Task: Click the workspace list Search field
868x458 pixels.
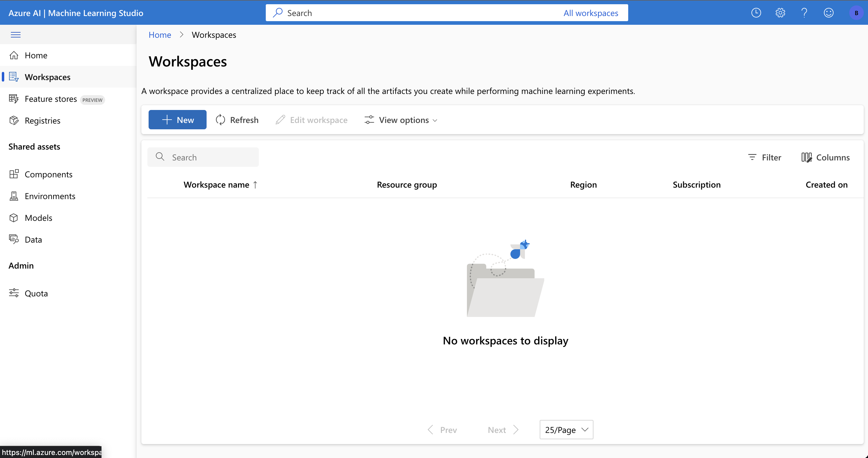Action: pyautogui.click(x=203, y=157)
